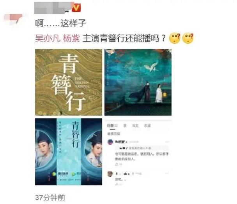The image size is (237, 204).
Task: Open the more-options dots on the first comment
Action: click(167, 142)
